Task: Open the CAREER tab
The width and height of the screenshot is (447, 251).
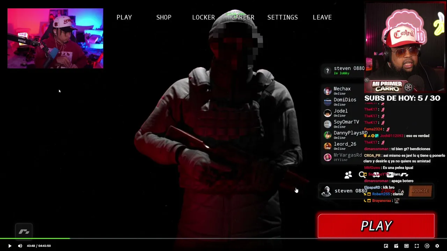Action: click(243, 17)
